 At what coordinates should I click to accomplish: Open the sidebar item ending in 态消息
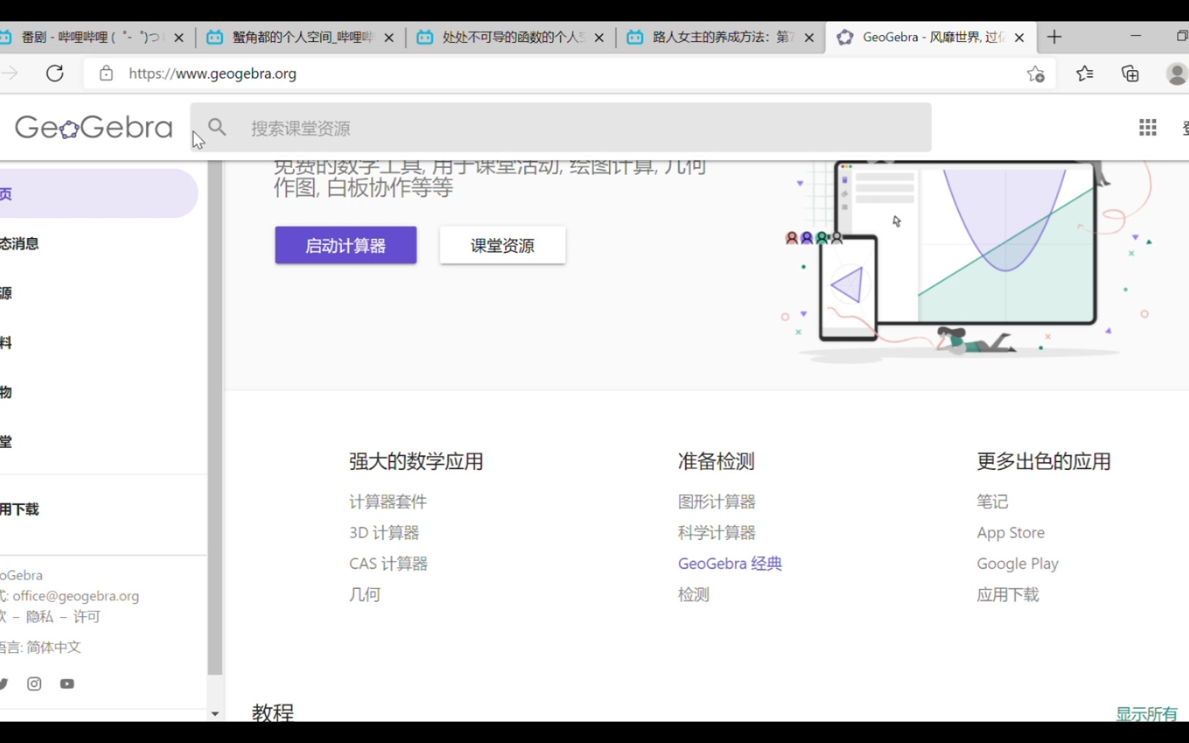click(x=19, y=244)
